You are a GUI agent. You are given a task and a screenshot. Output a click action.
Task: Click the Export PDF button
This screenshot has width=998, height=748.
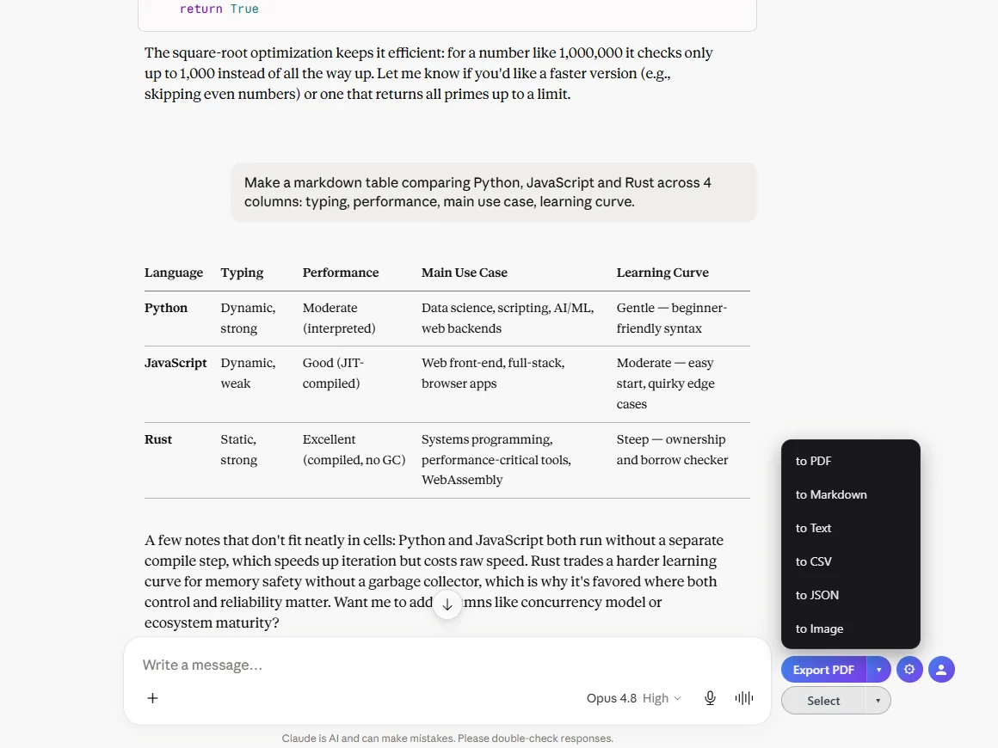pyautogui.click(x=823, y=669)
